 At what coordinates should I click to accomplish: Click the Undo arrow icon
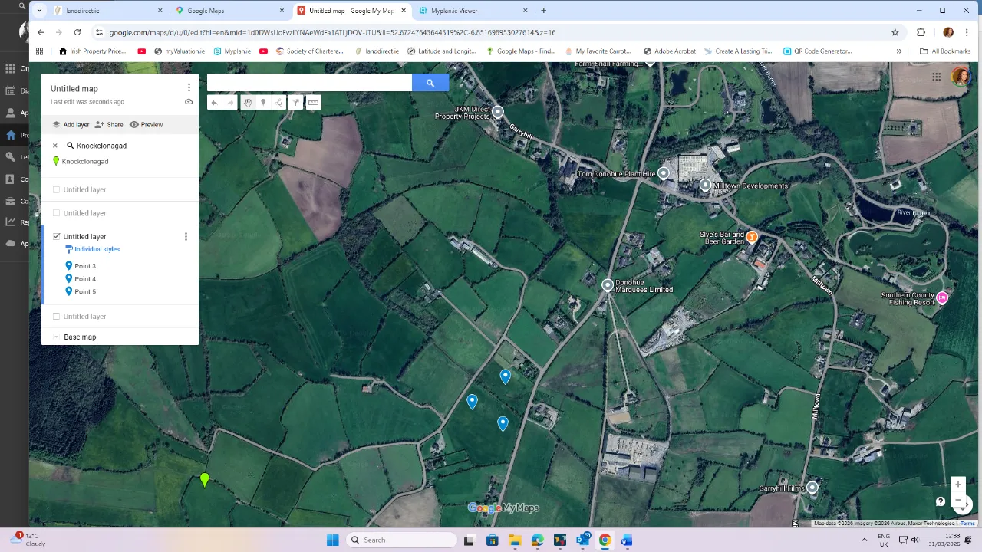[215, 102]
